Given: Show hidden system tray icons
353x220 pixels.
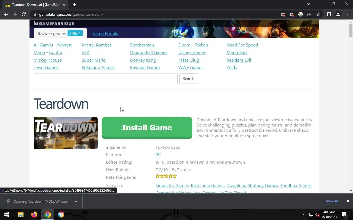Looking at the screenshot, I should pyautogui.click(x=304, y=215).
